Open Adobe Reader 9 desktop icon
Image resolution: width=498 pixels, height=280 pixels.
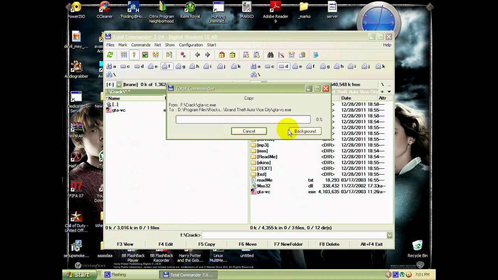pyautogui.click(x=275, y=12)
